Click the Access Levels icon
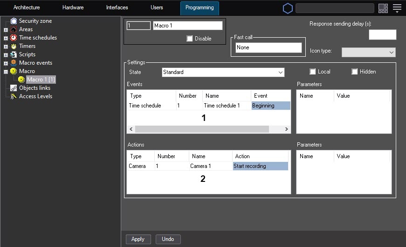Viewport: 406px width, 247px height. (14, 96)
